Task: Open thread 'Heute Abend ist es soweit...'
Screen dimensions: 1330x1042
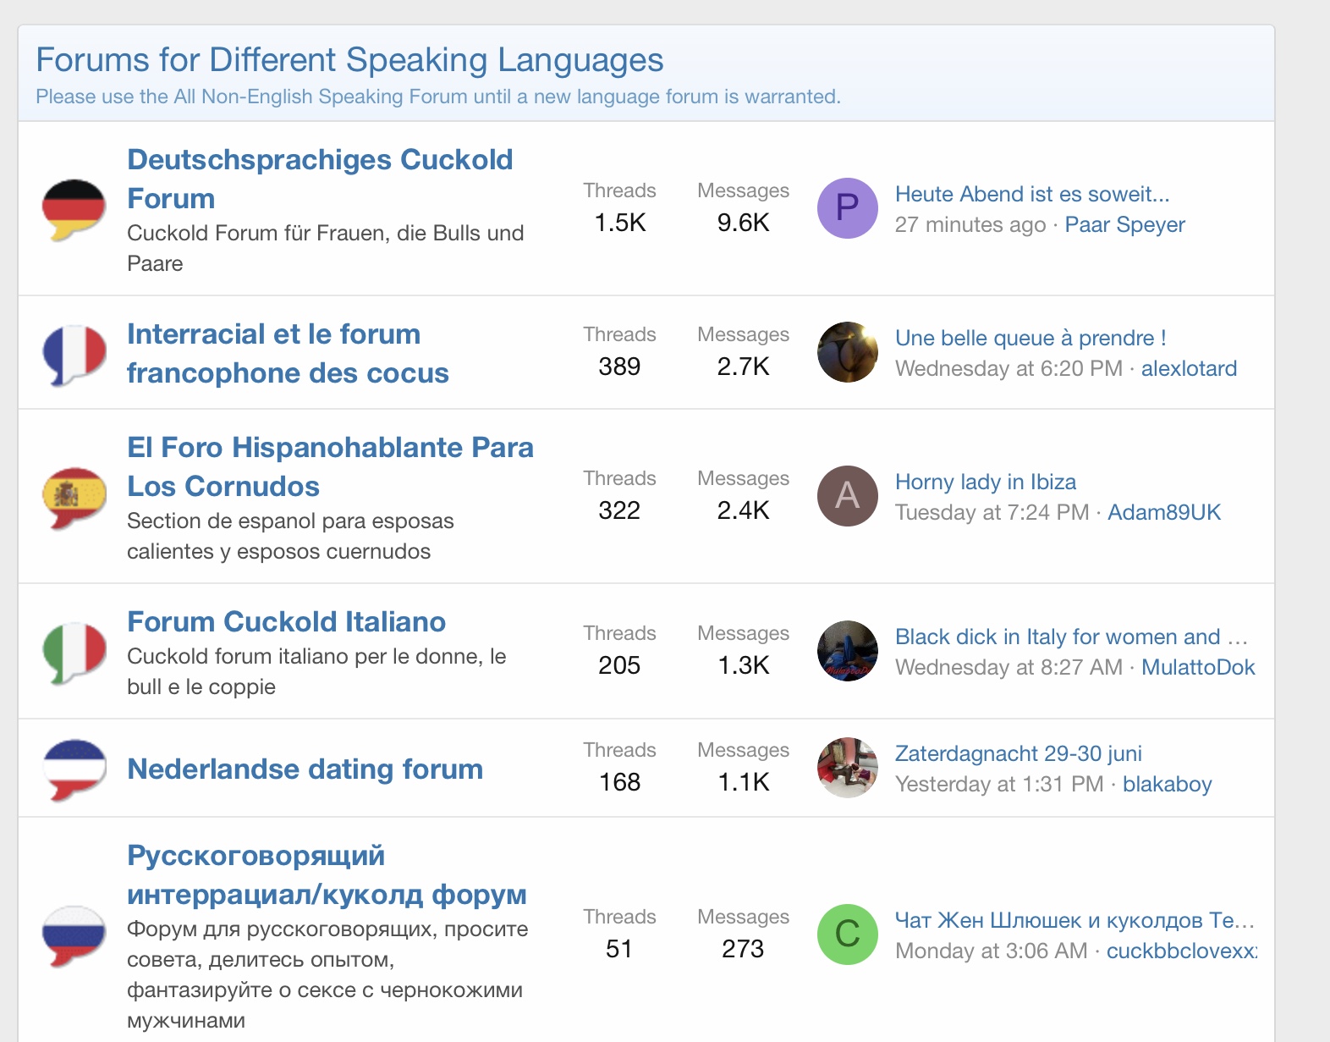Action: tap(1032, 194)
